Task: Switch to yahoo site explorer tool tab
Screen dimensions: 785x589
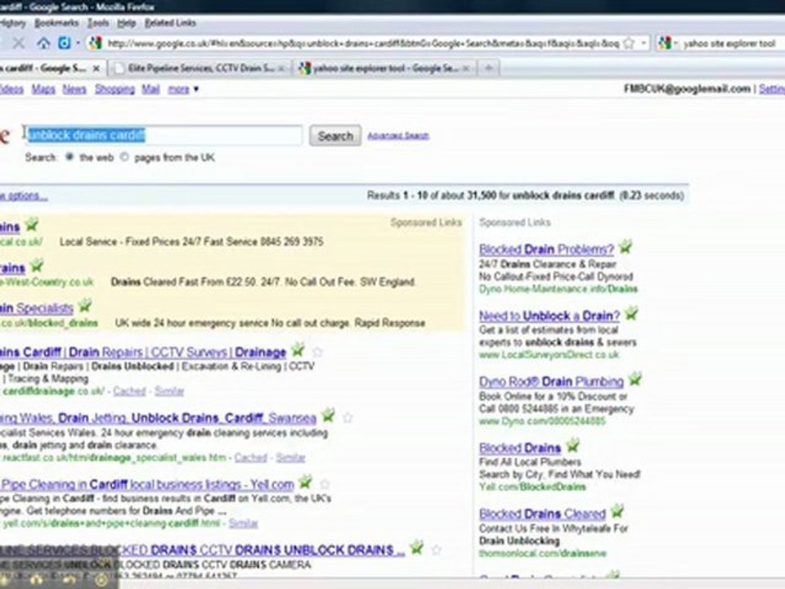Action: coord(384,68)
